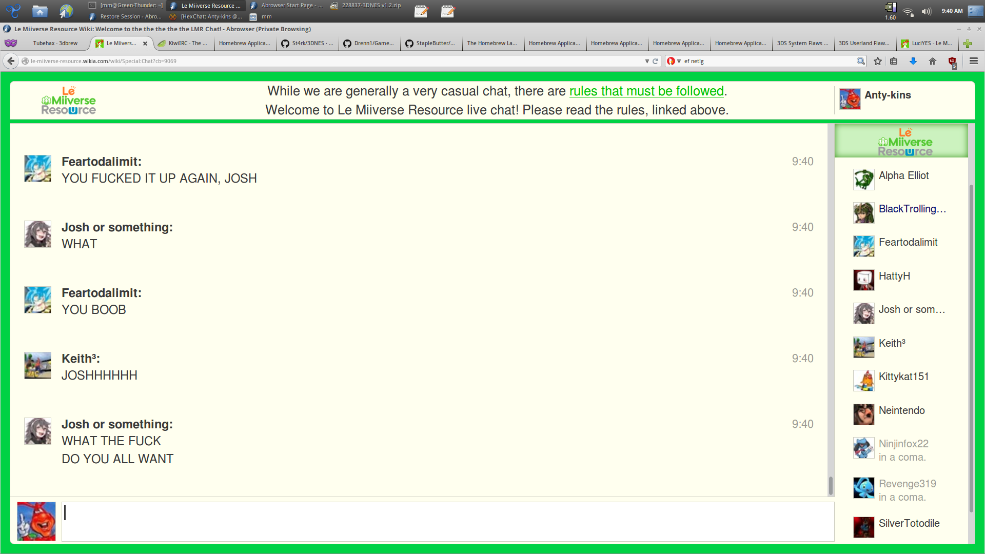985x554 pixels.
Task: Bookmark this page with the star icon
Action: click(878, 61)
